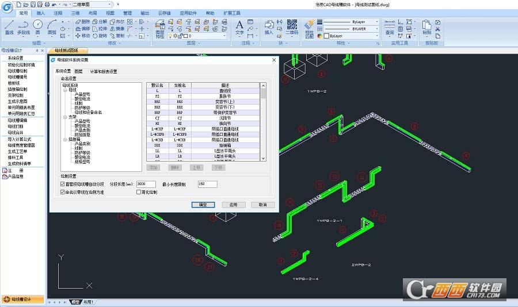Click the 特性匹配 (Match properties) brush
Screen dimensions: 518x307
[309, 29]
